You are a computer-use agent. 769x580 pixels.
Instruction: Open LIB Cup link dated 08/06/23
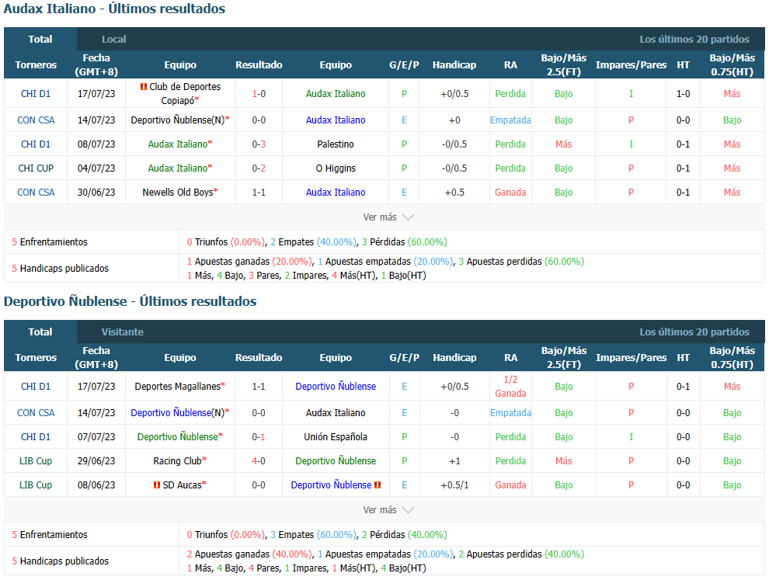36,484
